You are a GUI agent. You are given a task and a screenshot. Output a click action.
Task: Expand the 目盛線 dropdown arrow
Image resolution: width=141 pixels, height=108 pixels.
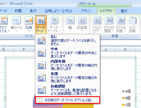(82, 31)
